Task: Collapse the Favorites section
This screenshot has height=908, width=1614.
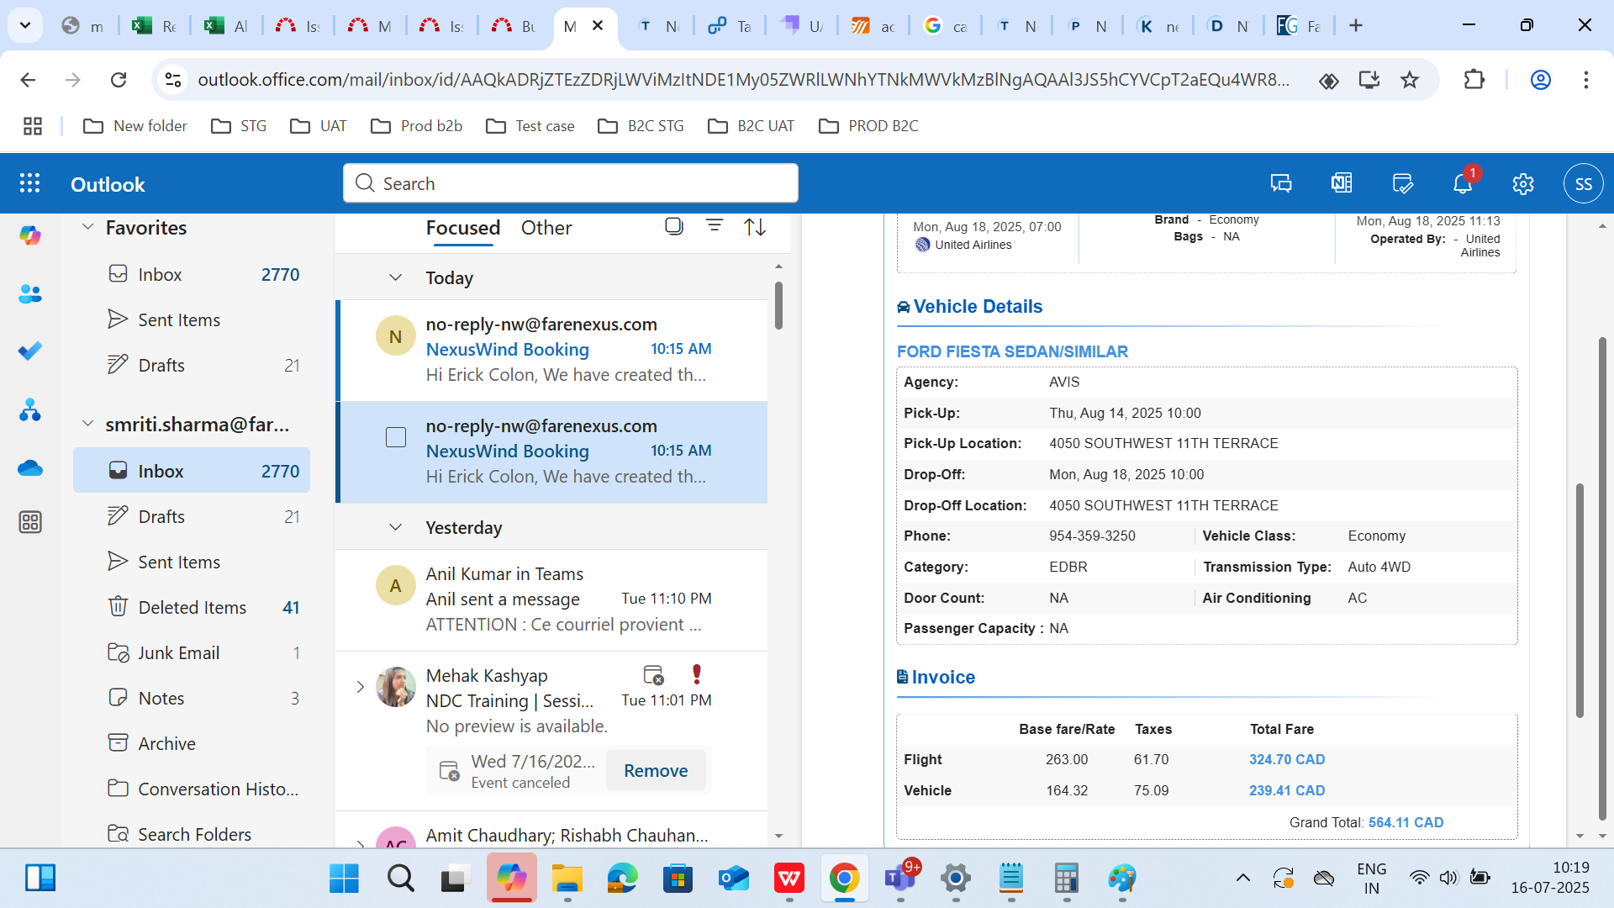Action: tap(87, 227)
